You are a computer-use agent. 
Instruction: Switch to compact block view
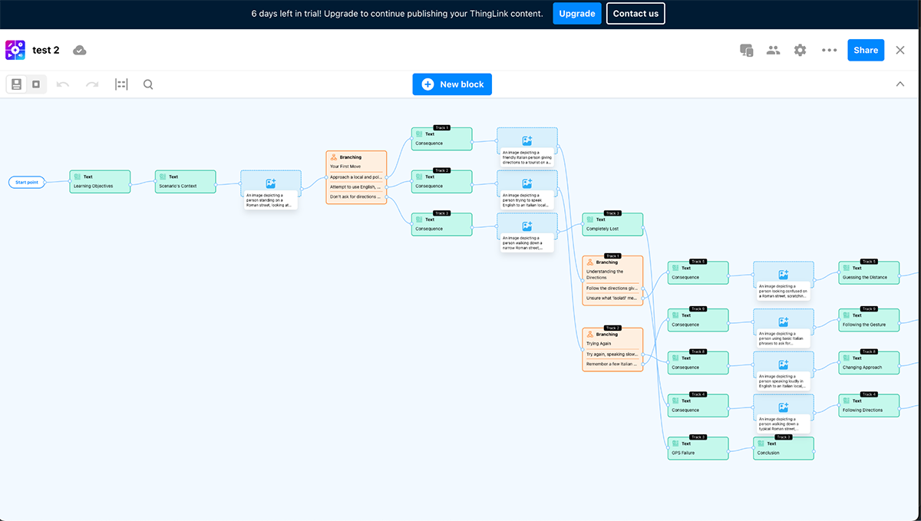pos(35,84)
